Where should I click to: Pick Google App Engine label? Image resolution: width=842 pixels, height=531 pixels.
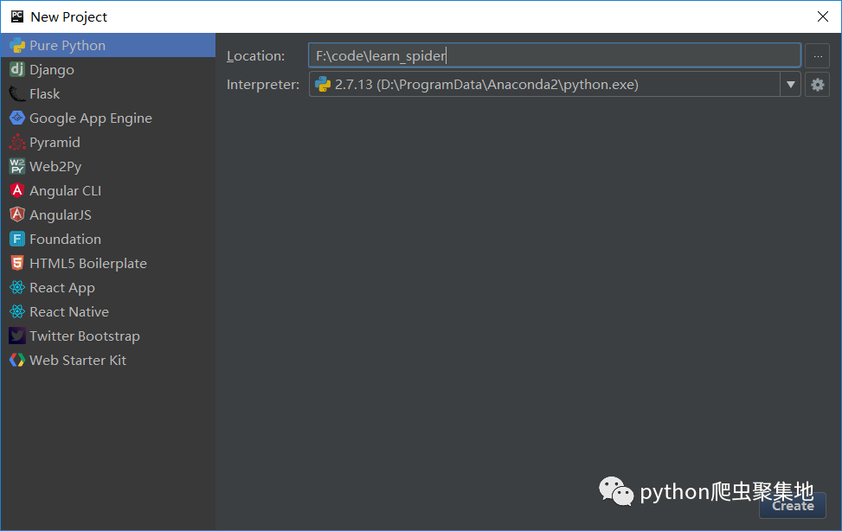pyautogui.click(x=91, y=118)
